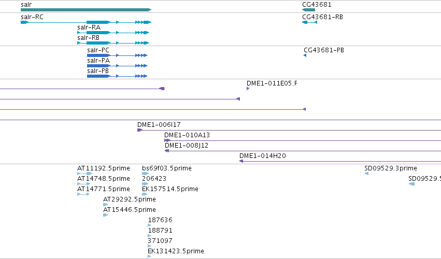Click the DME1-010A13 clone label
This screenshot has height=259, width=441.
tap(187, 135)
